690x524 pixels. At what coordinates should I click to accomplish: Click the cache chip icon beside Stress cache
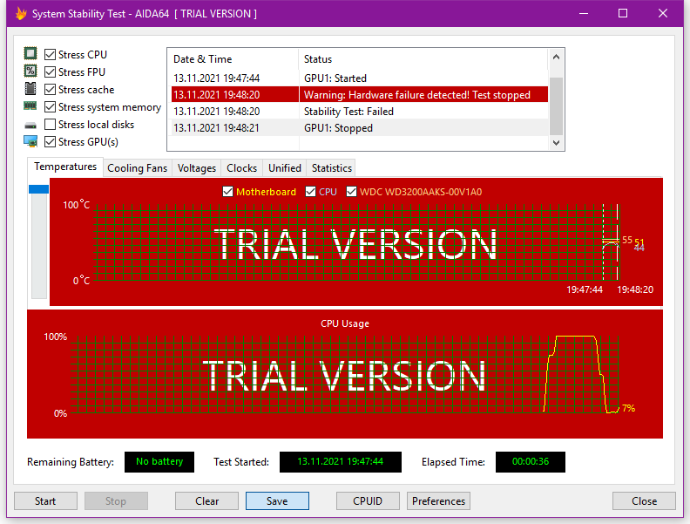30,89
